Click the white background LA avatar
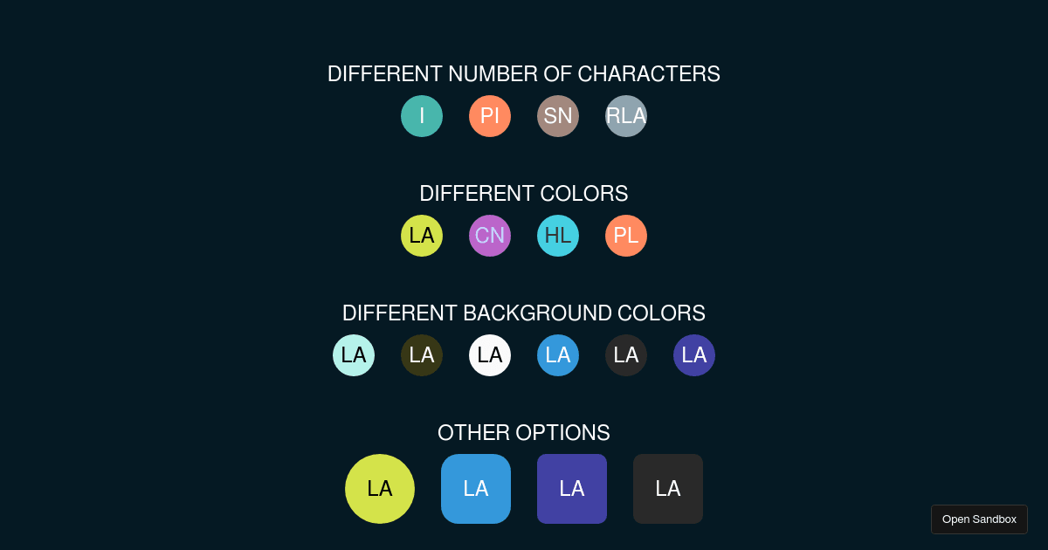1048x550 pixels. click(x=490, y=354)
